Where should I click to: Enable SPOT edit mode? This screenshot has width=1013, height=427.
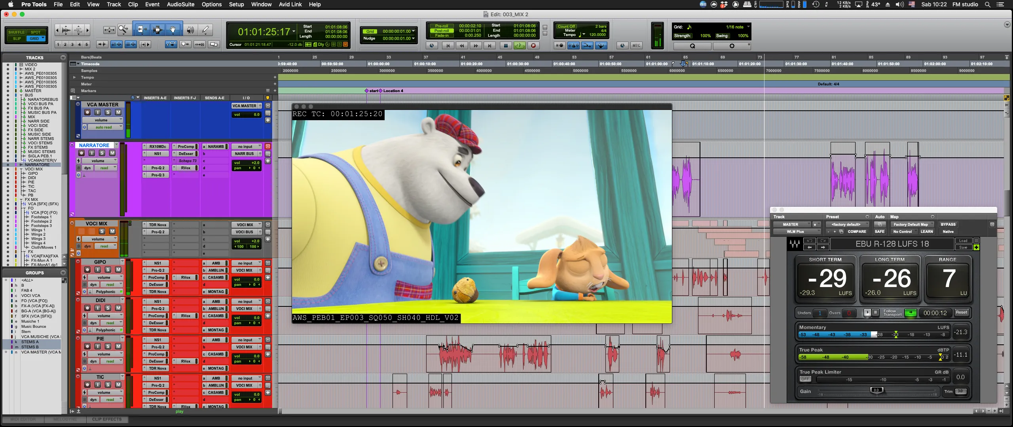coord(36,32)
